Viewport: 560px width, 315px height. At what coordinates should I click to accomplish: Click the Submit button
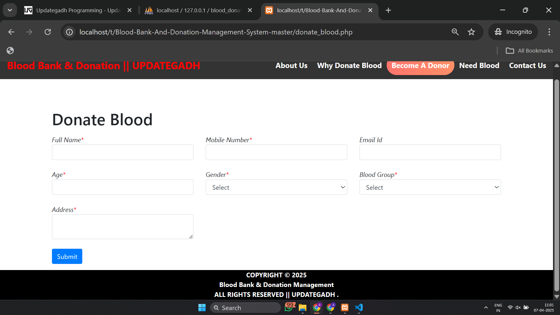tap(67, 256)
